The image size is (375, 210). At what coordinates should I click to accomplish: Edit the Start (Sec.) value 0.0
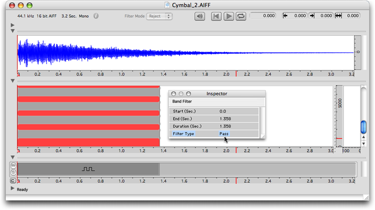222,111
